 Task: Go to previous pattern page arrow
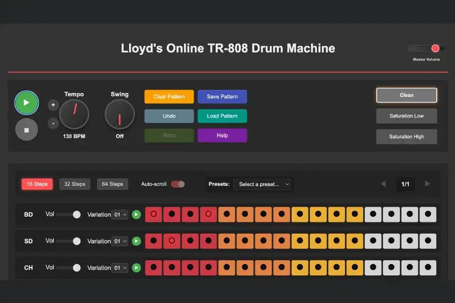coord(383,184)
